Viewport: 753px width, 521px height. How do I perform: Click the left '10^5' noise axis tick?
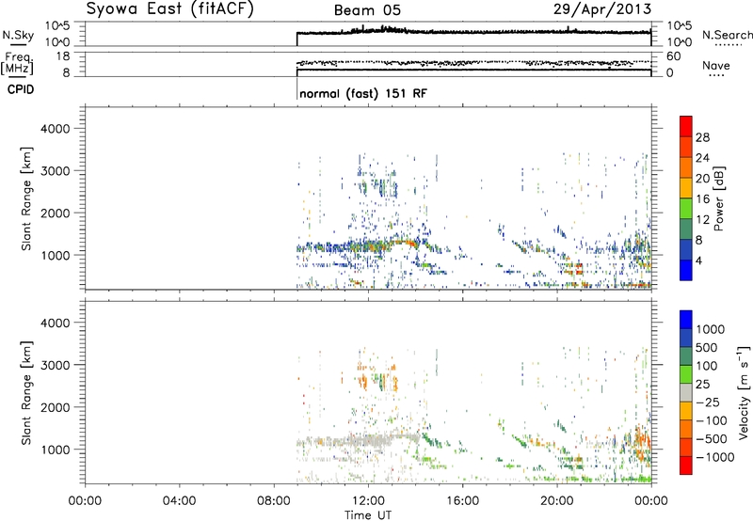pos(57,25)
